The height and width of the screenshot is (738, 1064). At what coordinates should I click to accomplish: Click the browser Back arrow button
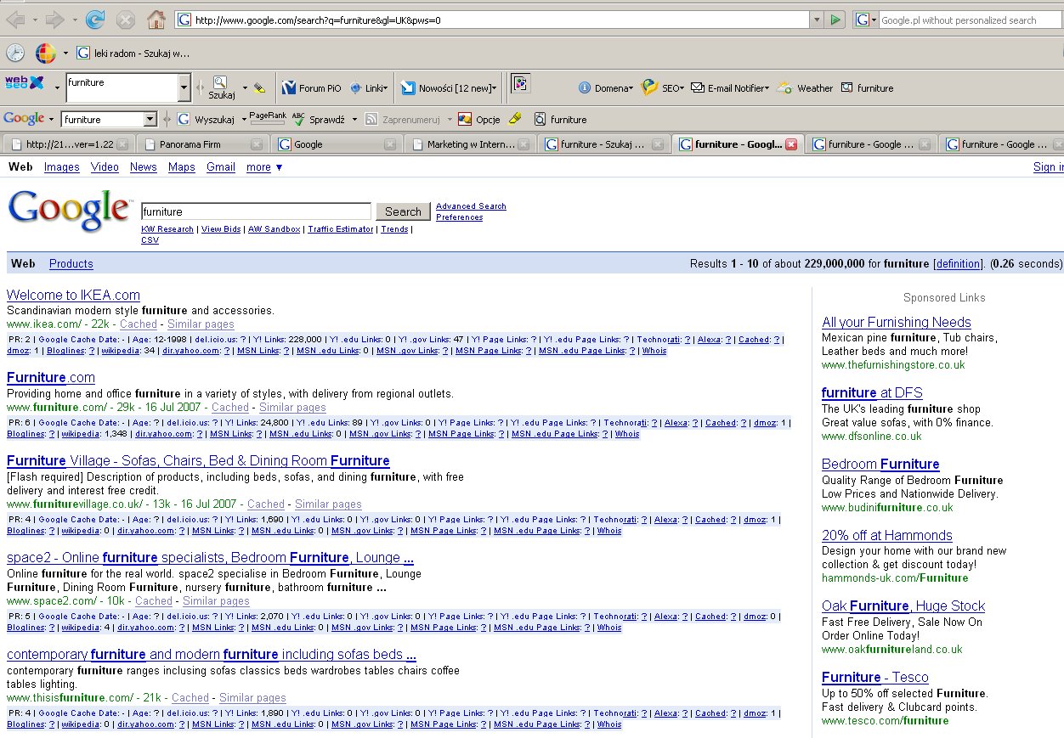coord(15,20)
